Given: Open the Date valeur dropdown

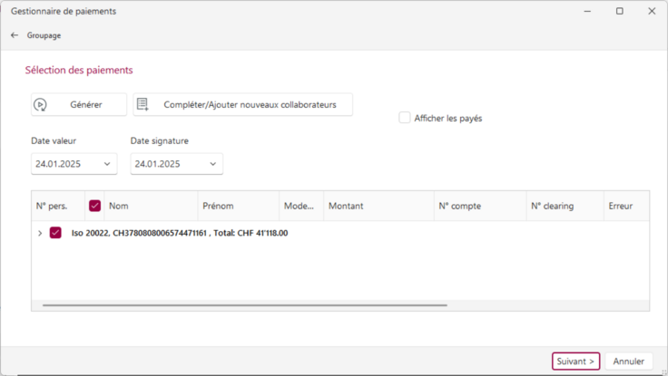Looking at the screenshot, I should (x=107, y=164).
